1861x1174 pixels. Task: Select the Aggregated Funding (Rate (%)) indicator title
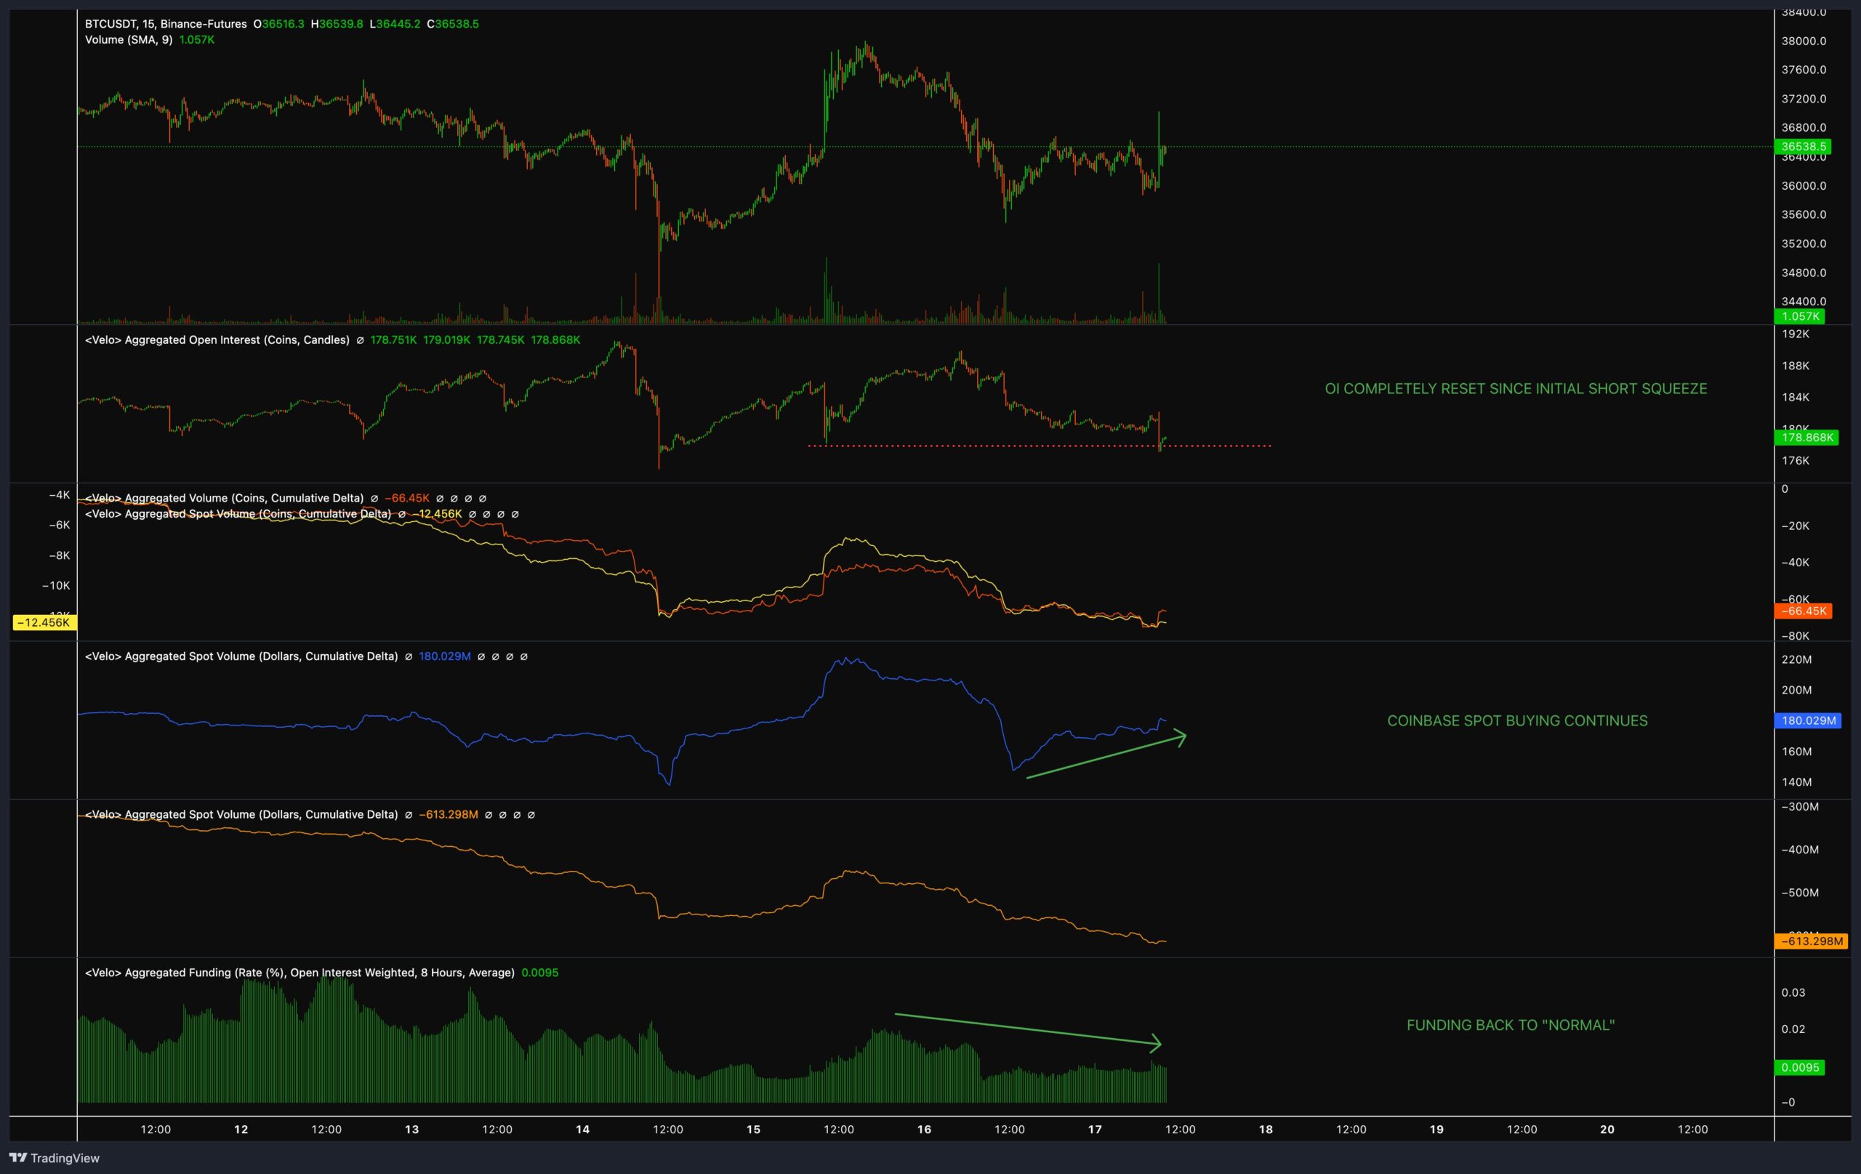(300, 973)
